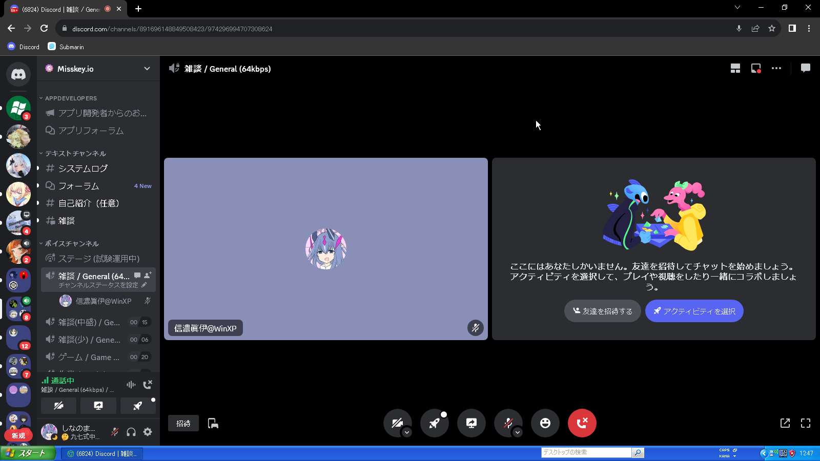
Task: Click チャンネルステータスを設定 text
Action: coord(98,285)
